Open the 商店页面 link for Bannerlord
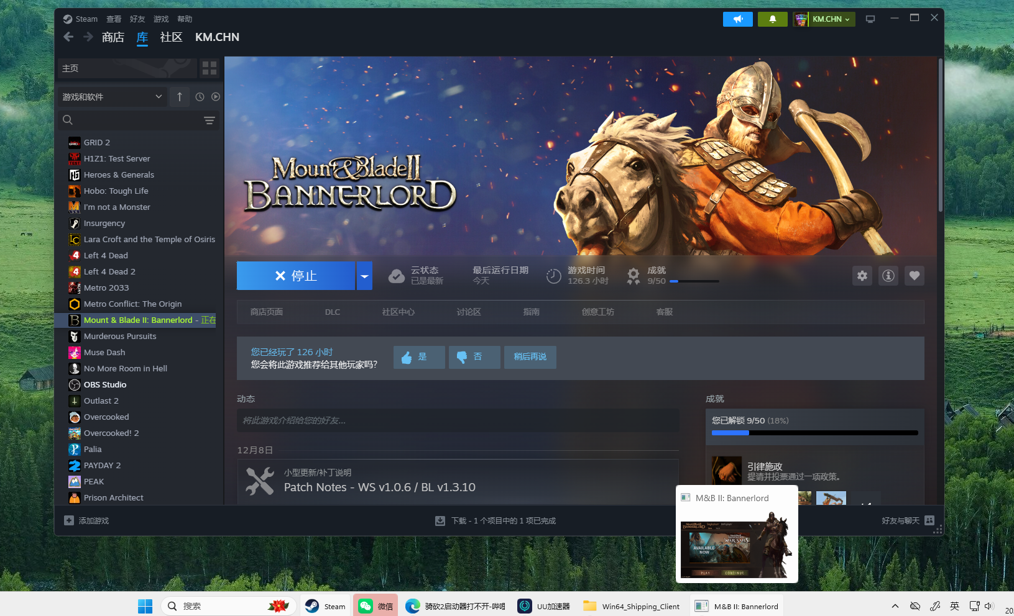Image resolution: width=1014 pixels, height=616 pixels. [x=266, y=312]
